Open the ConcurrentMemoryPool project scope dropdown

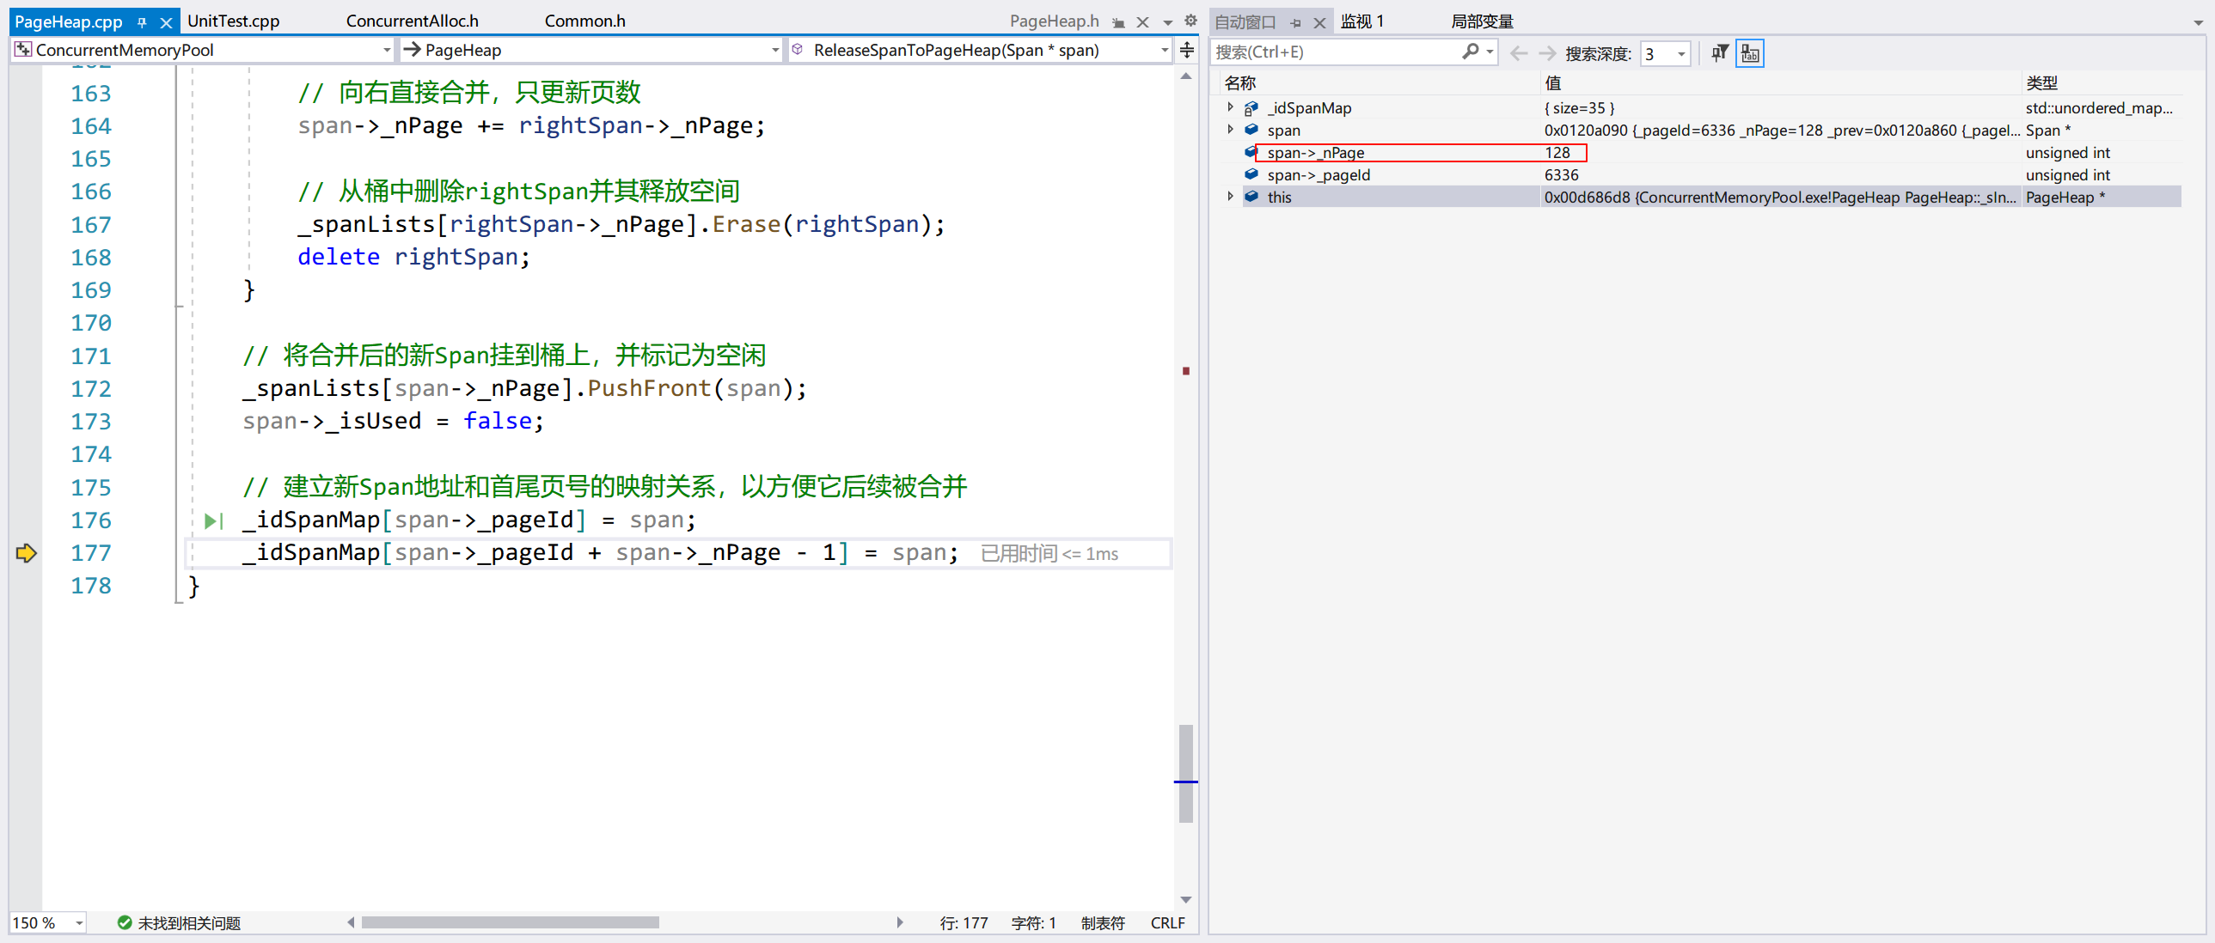(386, 51)
